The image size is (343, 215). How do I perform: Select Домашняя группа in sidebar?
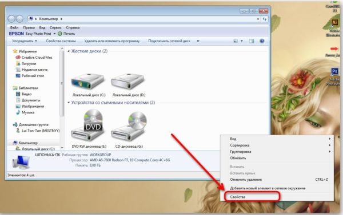tap(34, 125)
